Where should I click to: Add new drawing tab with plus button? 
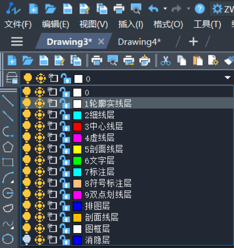pyautogui.click(x=193, y=42)
